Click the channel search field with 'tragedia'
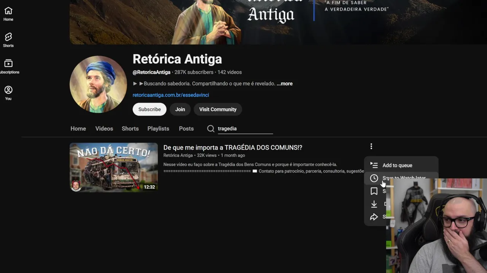Screen dimensions: 487x273 click(x=245, y=129)
